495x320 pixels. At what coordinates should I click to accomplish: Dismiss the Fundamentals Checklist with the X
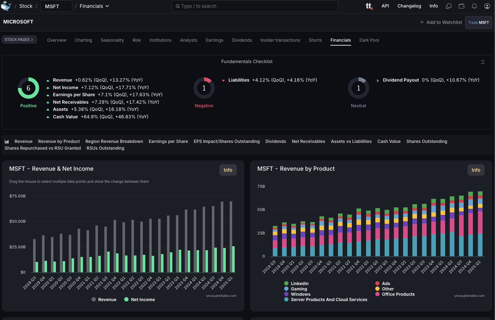click(483, 62)
